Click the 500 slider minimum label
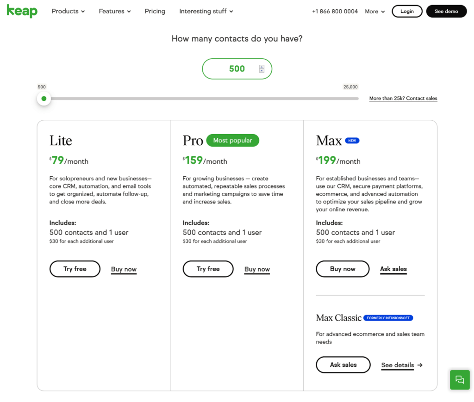Image resolution: width=474 pixels, height=402 pixels. [x=42, y=87]
